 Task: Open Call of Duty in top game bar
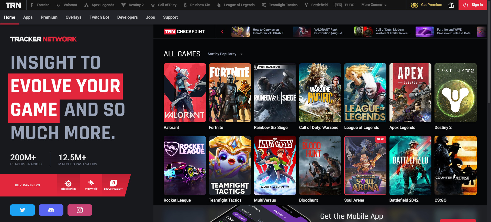(x=164, y=5)
